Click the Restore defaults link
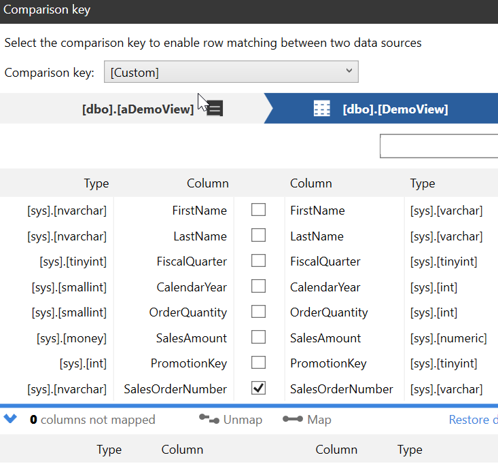The height and width of the screenshot is (470, 498). point(473,420)
